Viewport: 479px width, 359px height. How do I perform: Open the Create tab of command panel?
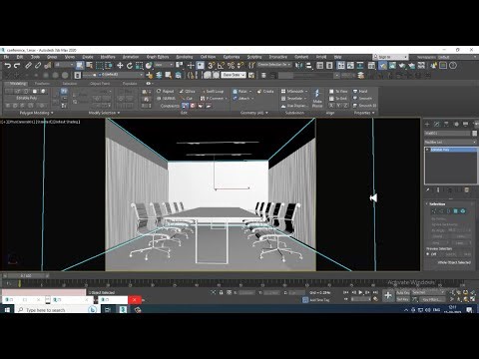(427, 124)
